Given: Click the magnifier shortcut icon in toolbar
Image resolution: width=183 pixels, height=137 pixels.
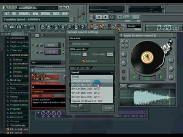Looking at the screenshot, I should (x=69, y=27).
